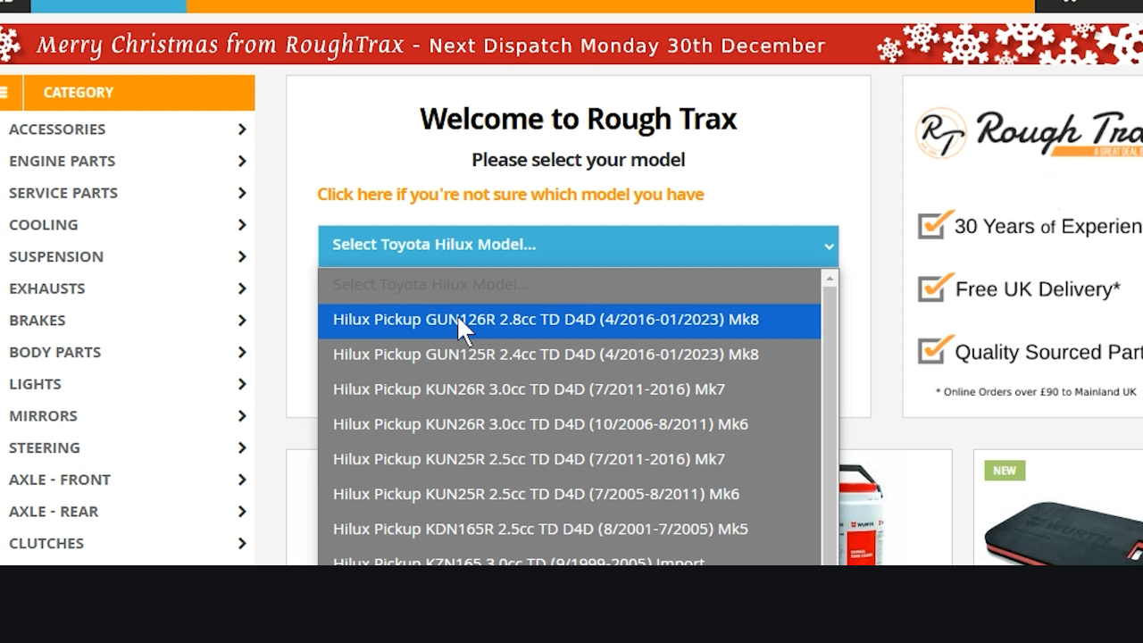The width and height of the screenshot is (1143, 643).
Task: Click the Merry Christmas dispatch banner
Action: (571, 45)
